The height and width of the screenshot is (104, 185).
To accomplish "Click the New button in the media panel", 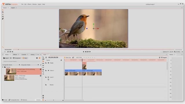I will click(x=25, y=58).
